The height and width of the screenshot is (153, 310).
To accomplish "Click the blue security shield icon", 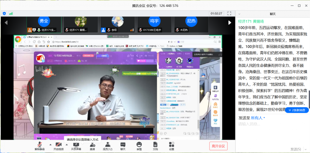I will click(4, 13).
